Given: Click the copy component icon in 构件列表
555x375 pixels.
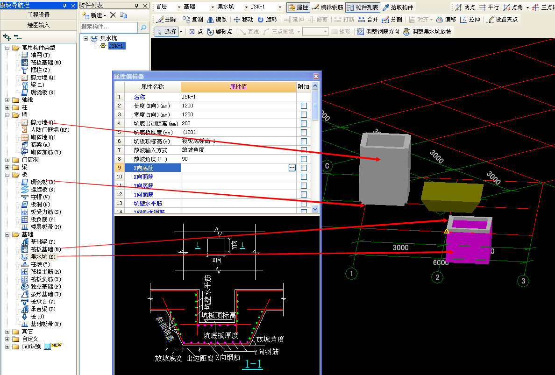Looking at the screenshot, I should (x=123, y=15).
